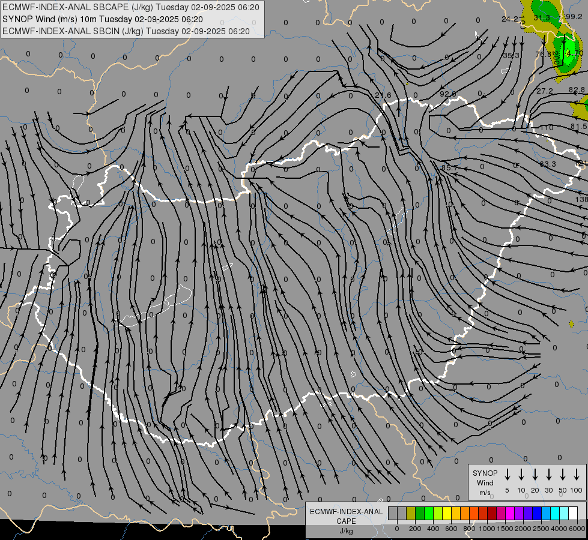Click the J/kg unit label in legend
This screenshot has height=540, width=588.
(x=346, y=531)
